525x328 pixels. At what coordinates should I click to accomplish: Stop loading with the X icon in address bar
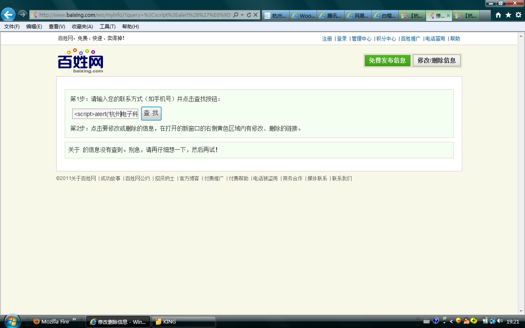(256, 15)
